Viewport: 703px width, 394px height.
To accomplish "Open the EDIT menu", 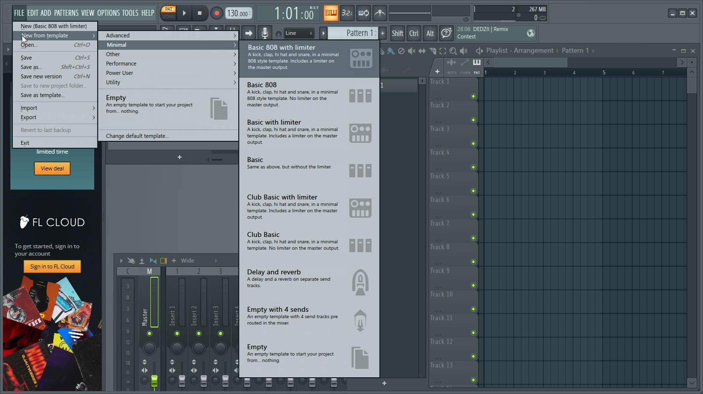I will tap(33, 13).
